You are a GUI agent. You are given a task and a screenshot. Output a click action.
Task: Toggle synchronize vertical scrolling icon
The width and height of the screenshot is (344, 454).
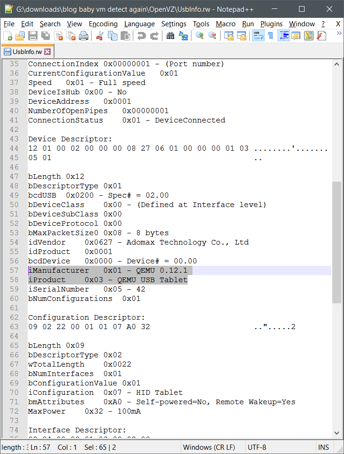pyautogui.click(x=229, y=36)
